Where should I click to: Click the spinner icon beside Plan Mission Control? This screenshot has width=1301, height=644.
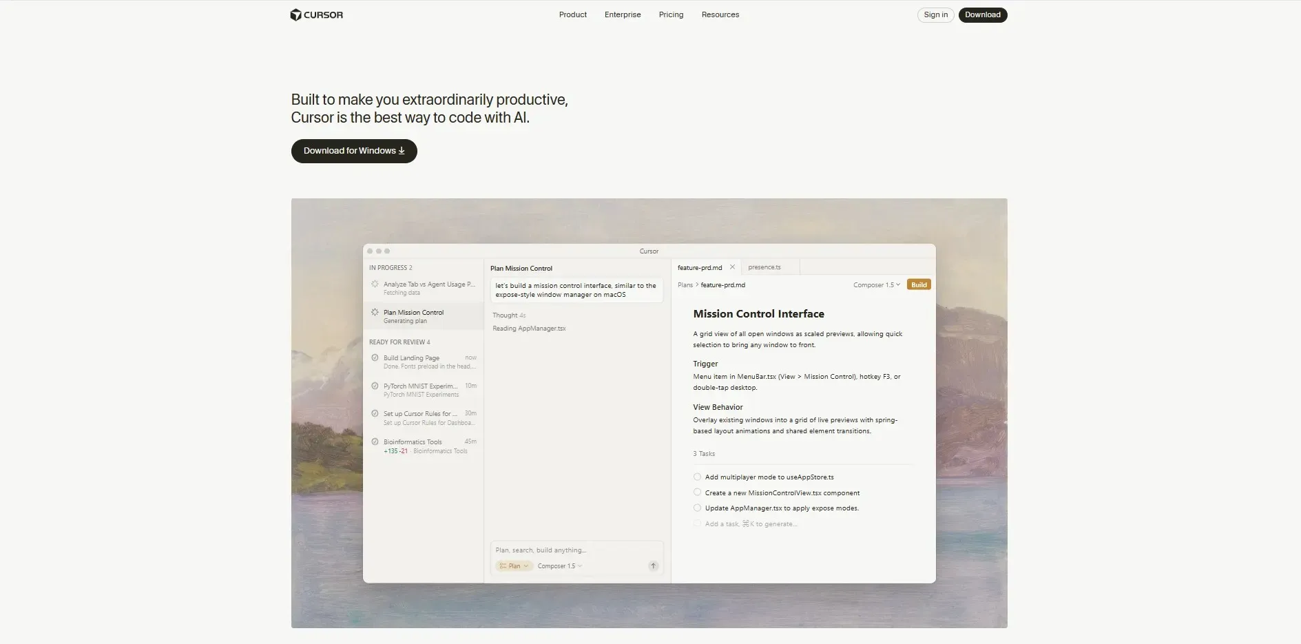pos(375,313)
